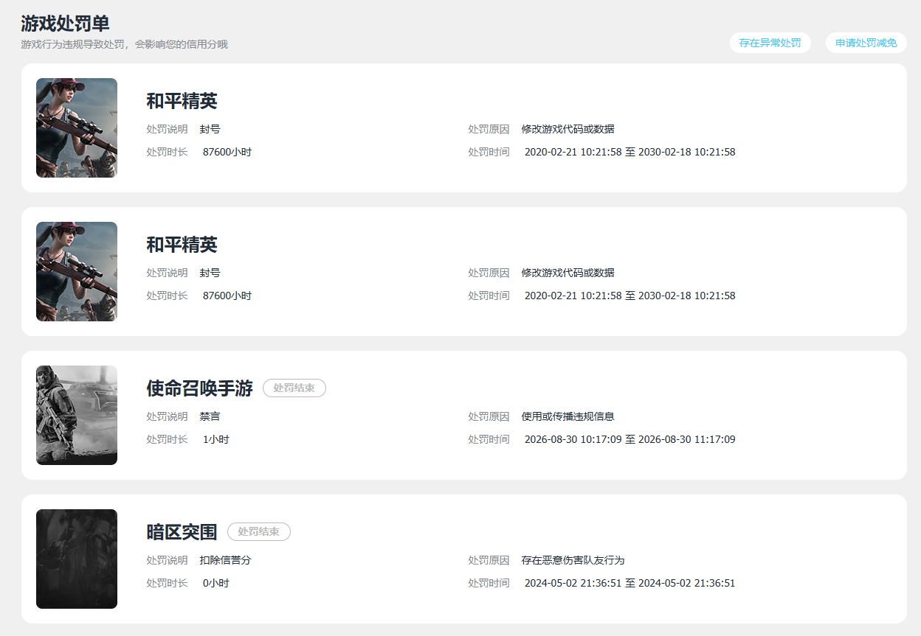Image resolution: width=921 pixels, height=636 pixels.
Task: Select the 扣除信誉分 penalty description value
Action: [x=225, y=560]
